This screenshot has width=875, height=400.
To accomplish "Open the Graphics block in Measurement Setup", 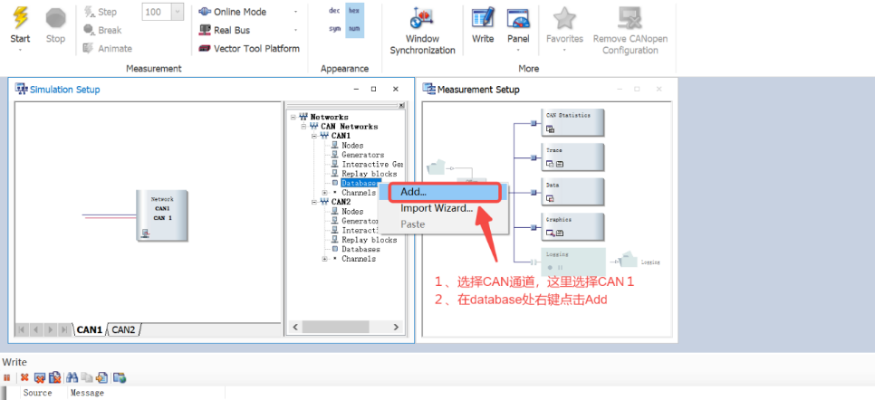I will (573, 226).
